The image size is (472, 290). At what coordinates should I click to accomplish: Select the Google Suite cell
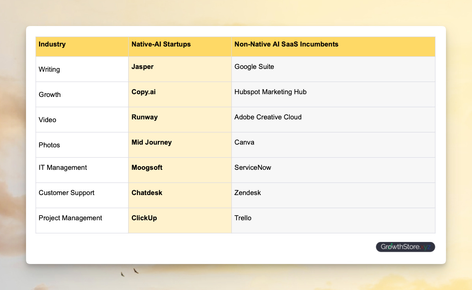(x=333, y=69)
